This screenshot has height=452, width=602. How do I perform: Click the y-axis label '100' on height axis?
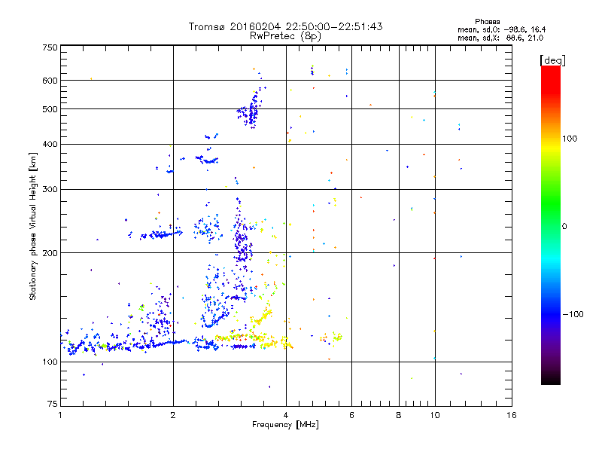pyautogui.click(x=50, y=362)
